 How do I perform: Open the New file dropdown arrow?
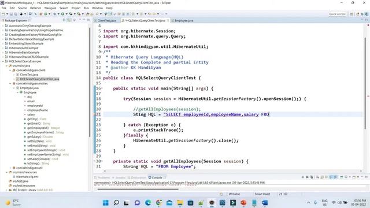(7, 14)
